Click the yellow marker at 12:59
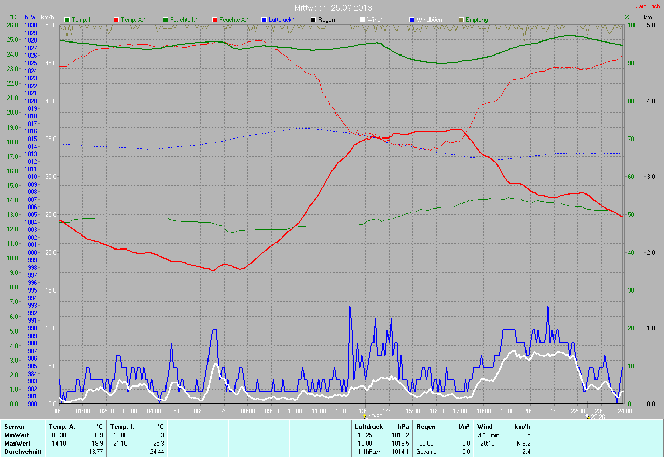Screen dimensions: 664x457 pyautogui.click(x=365, y=416)
